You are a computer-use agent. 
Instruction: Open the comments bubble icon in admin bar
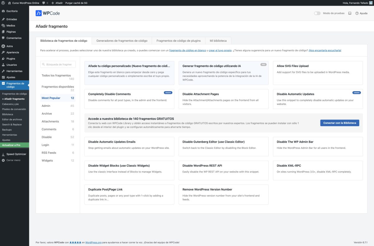44,3
